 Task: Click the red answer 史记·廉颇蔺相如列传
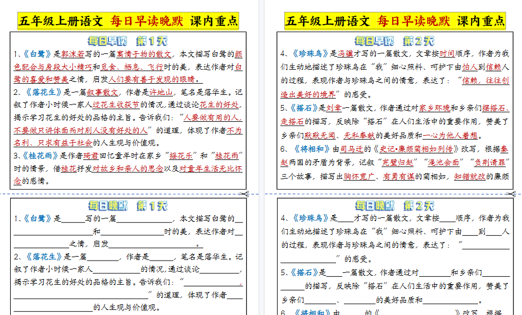[x=416, y=149]
